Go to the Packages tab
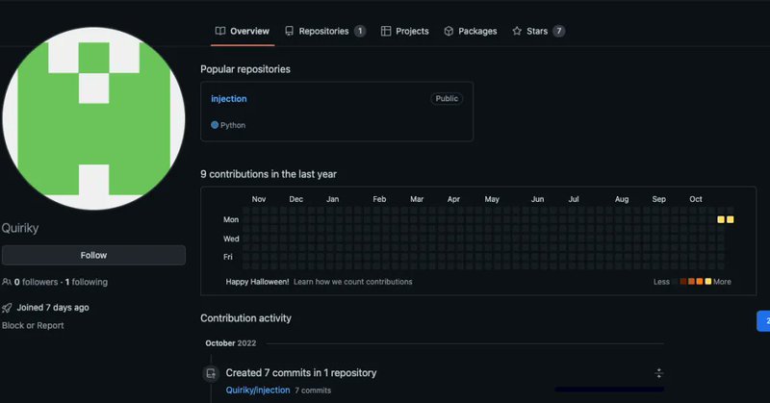The width and height of the screenshot is (770, 403). [x=471, y=31]
